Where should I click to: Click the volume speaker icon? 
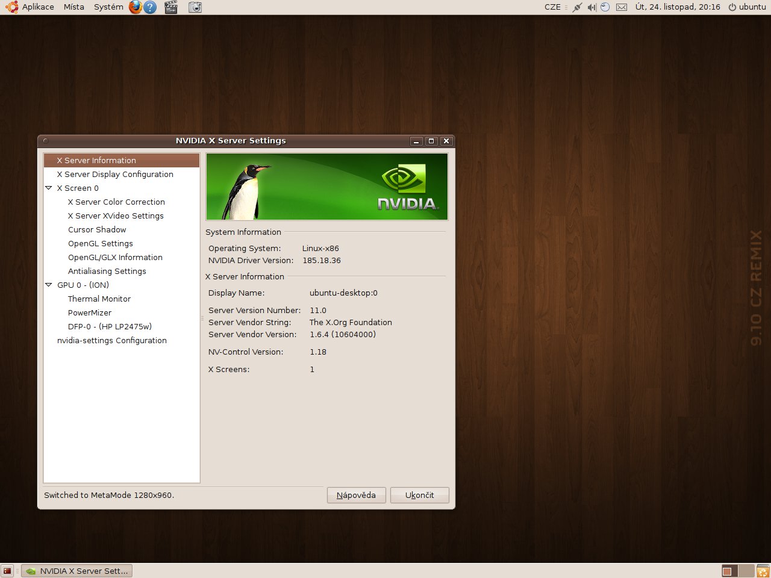point(592,7)
